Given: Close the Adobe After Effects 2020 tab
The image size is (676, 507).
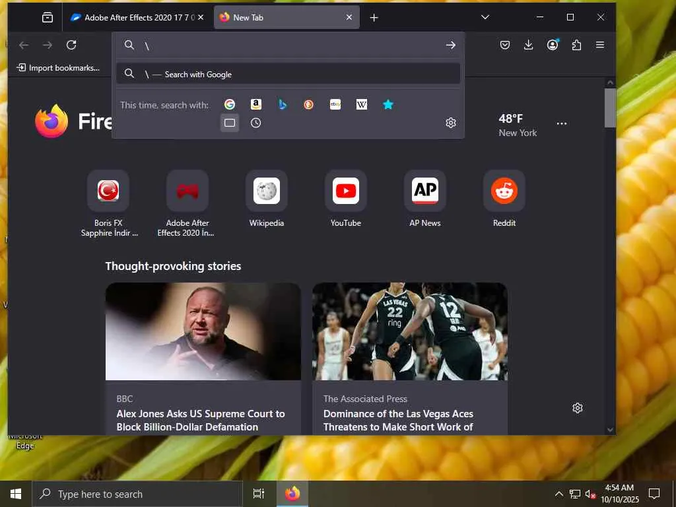Looking at the screenshot, I should [201, 17].
